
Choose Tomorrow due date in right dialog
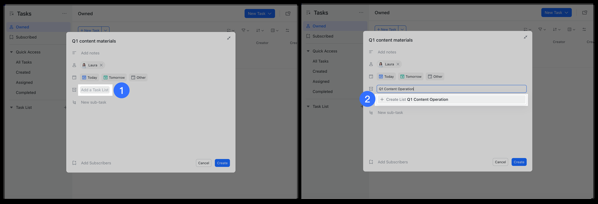click(411, 77)
